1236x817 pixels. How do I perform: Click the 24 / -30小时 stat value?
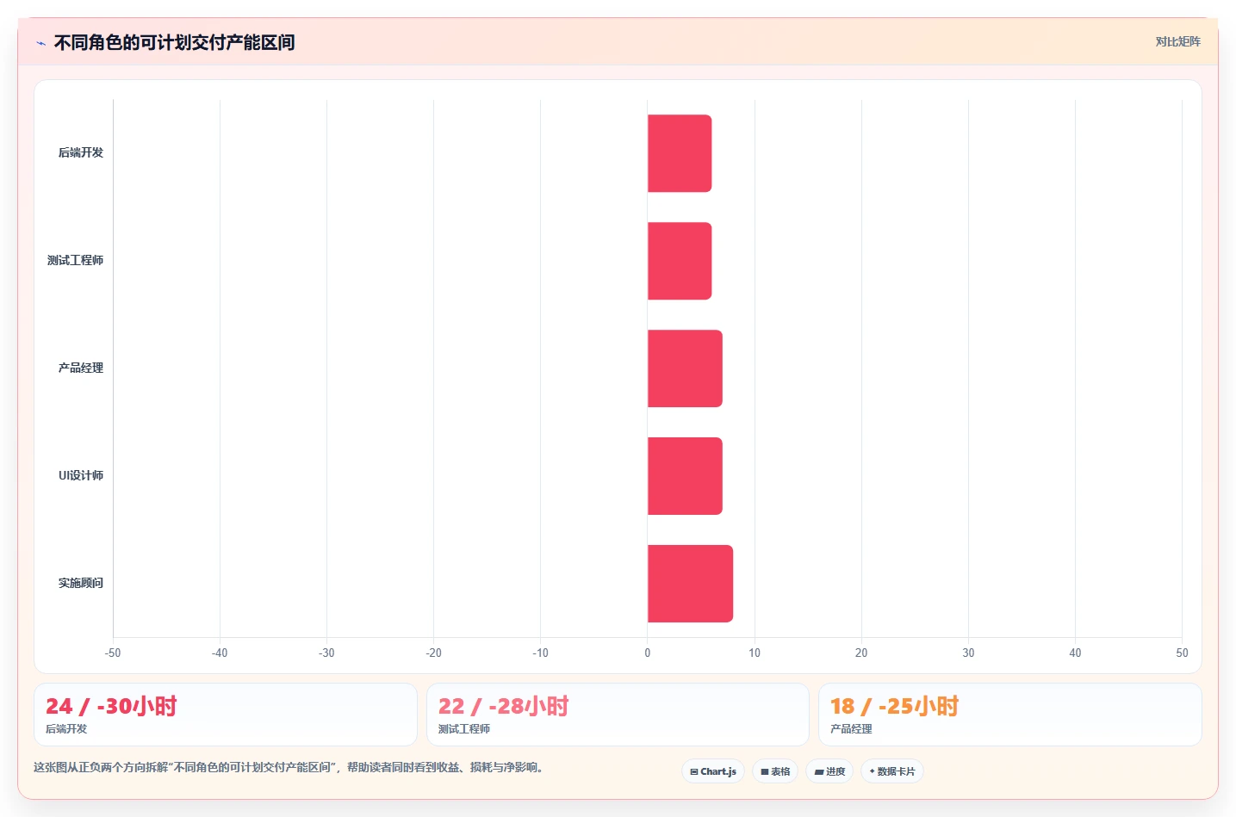point(111,706)
